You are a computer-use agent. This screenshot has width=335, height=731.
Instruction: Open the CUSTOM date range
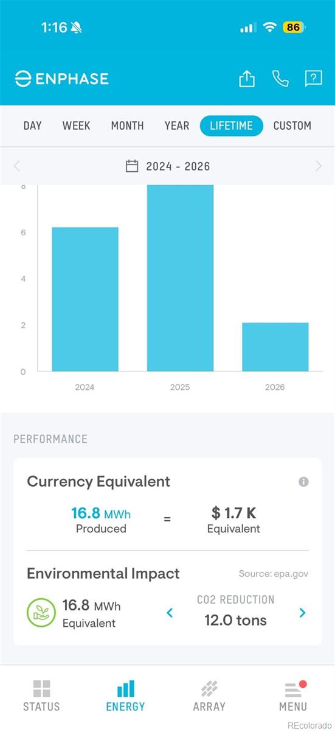(x=292, y=125)
